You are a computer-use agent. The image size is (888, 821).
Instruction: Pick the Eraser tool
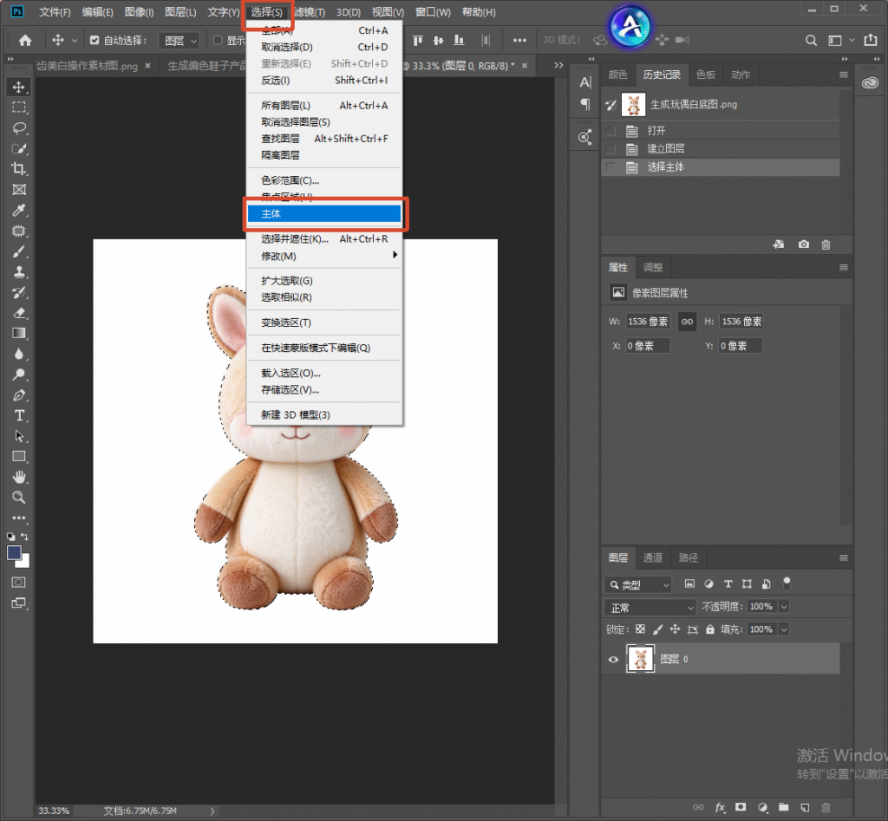(x=19, y=313)
